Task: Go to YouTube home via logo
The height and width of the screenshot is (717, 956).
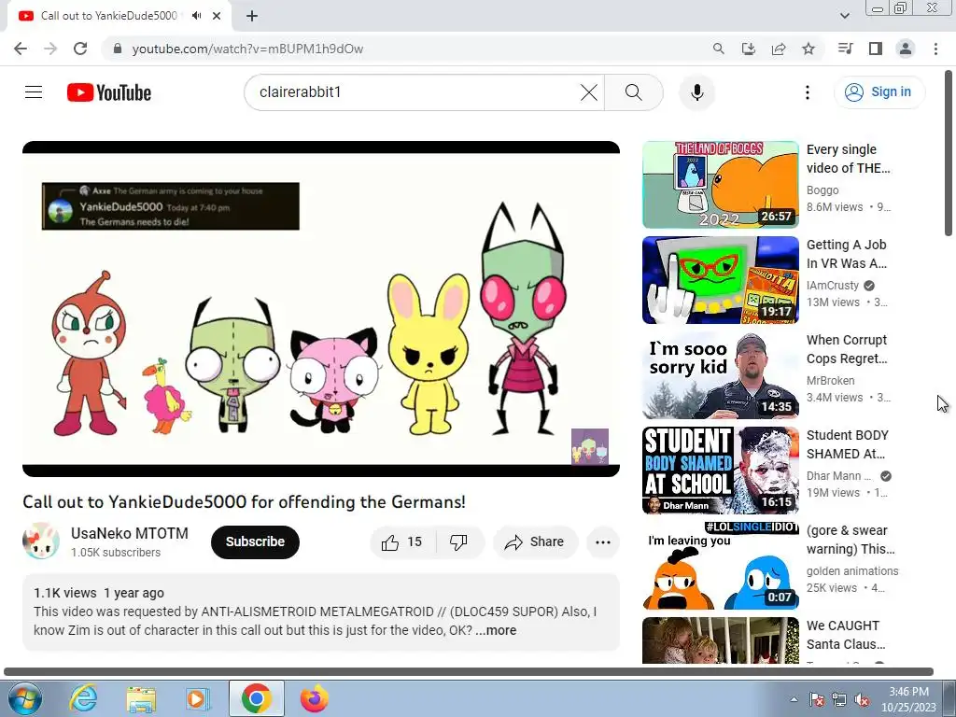Action: (x=109, y=92)
